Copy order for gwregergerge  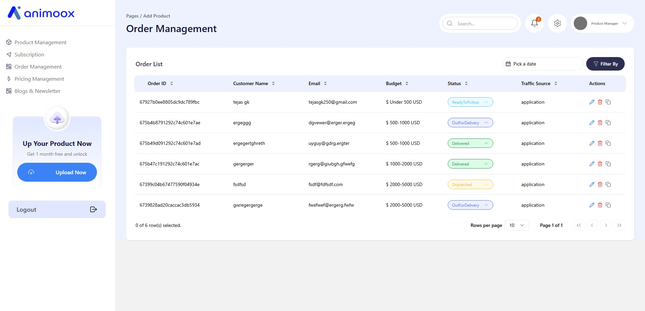(x=608, y=205)
